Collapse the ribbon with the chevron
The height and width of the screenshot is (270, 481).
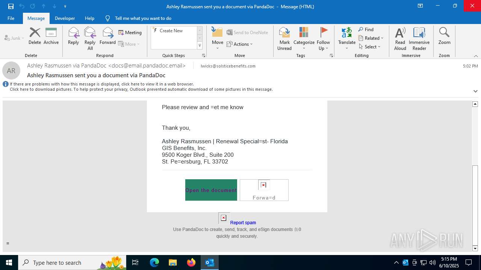pos(476,56)
